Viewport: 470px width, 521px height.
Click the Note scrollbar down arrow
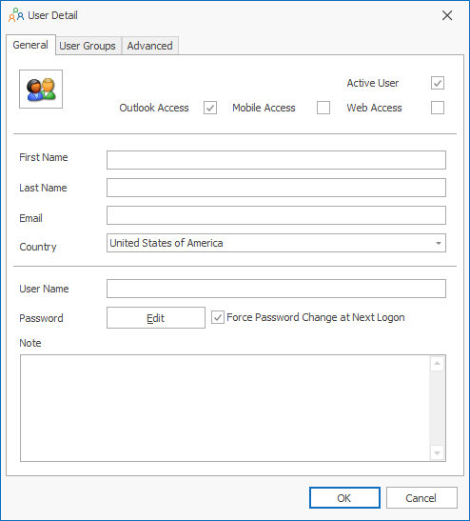[437, 452]
